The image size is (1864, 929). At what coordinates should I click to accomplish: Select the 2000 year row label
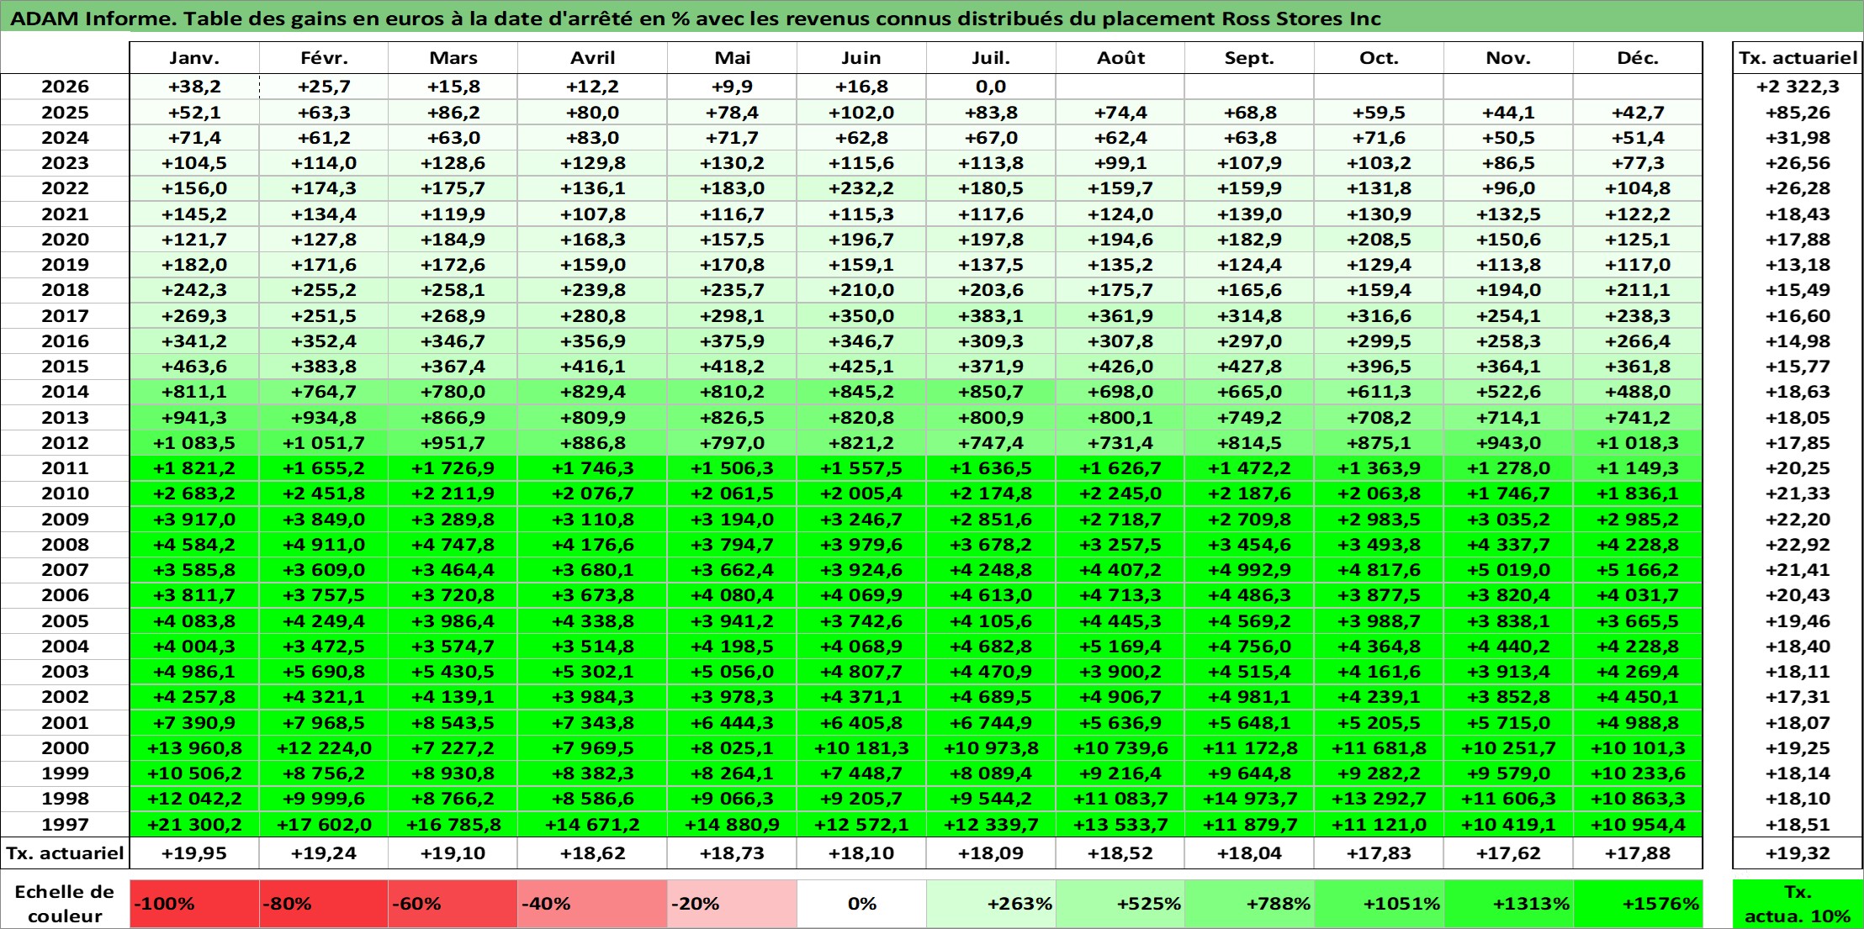click(65, 748)
